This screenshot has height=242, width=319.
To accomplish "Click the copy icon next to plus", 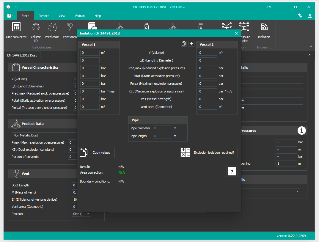I will [184, 44].
